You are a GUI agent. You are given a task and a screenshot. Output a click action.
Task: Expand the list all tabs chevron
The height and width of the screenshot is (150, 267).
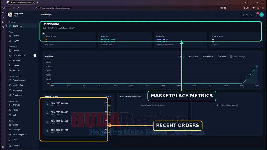[246, 2]
